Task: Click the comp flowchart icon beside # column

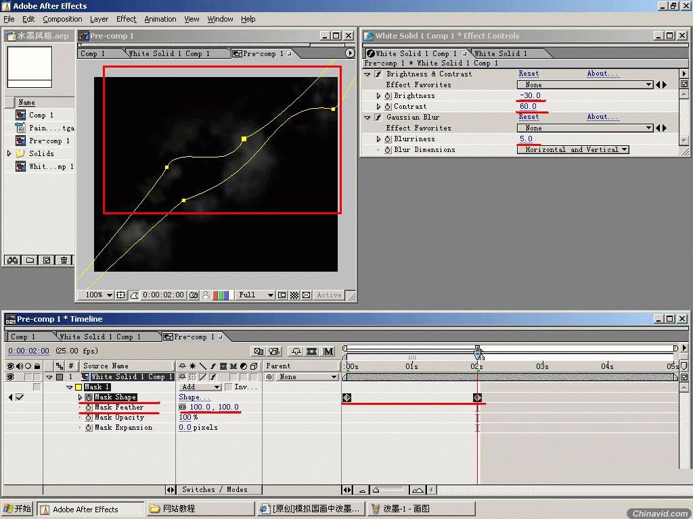Action: (x=60, y=366)
